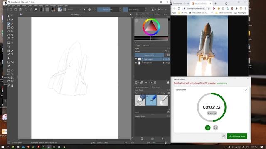Open the Edit menu

pos(14,5)
